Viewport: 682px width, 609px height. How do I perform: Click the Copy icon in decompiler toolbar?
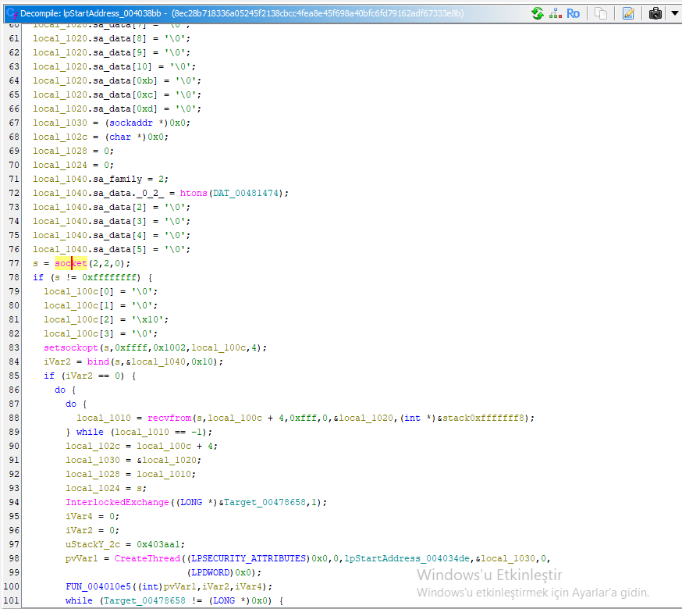coord(600,13)
